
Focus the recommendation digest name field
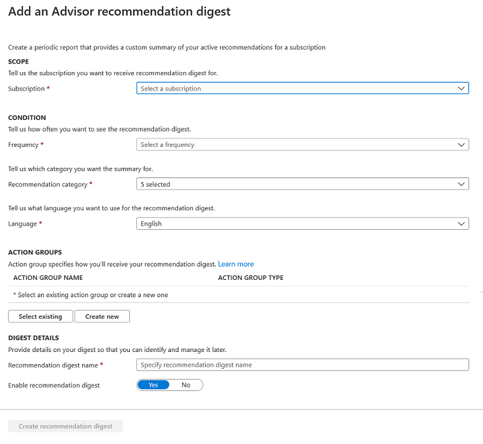(303, 365)
